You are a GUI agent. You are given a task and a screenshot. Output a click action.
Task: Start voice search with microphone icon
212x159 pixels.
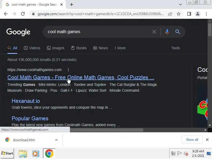tap(167, 32)
